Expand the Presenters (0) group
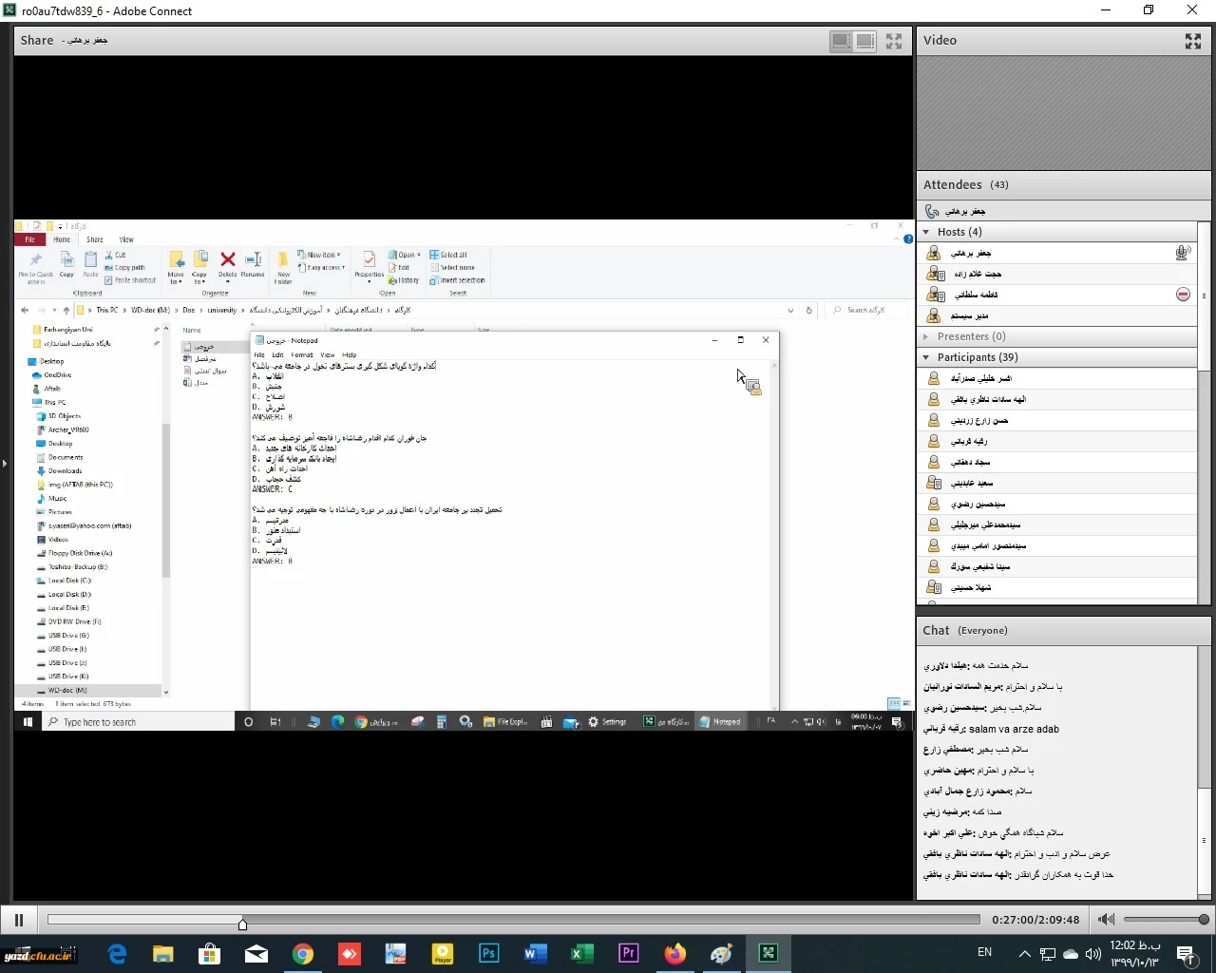The width and height of the screenshot is (1216, 973). click(x=926, y=336)
